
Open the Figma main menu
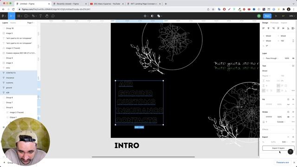[x=3, y=16]
